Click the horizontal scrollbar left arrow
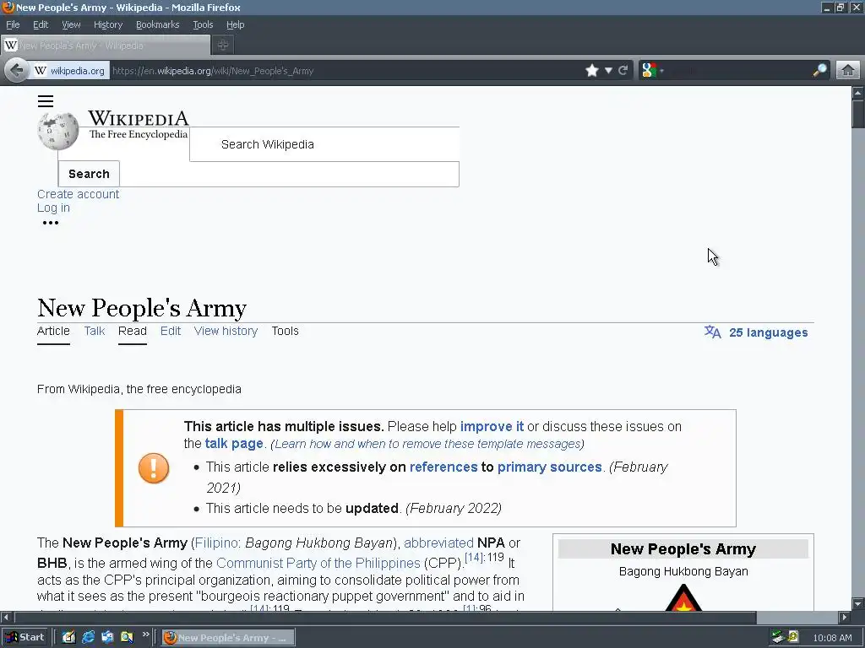Screen dimensions: 865x648 click(x=6, y=617)
